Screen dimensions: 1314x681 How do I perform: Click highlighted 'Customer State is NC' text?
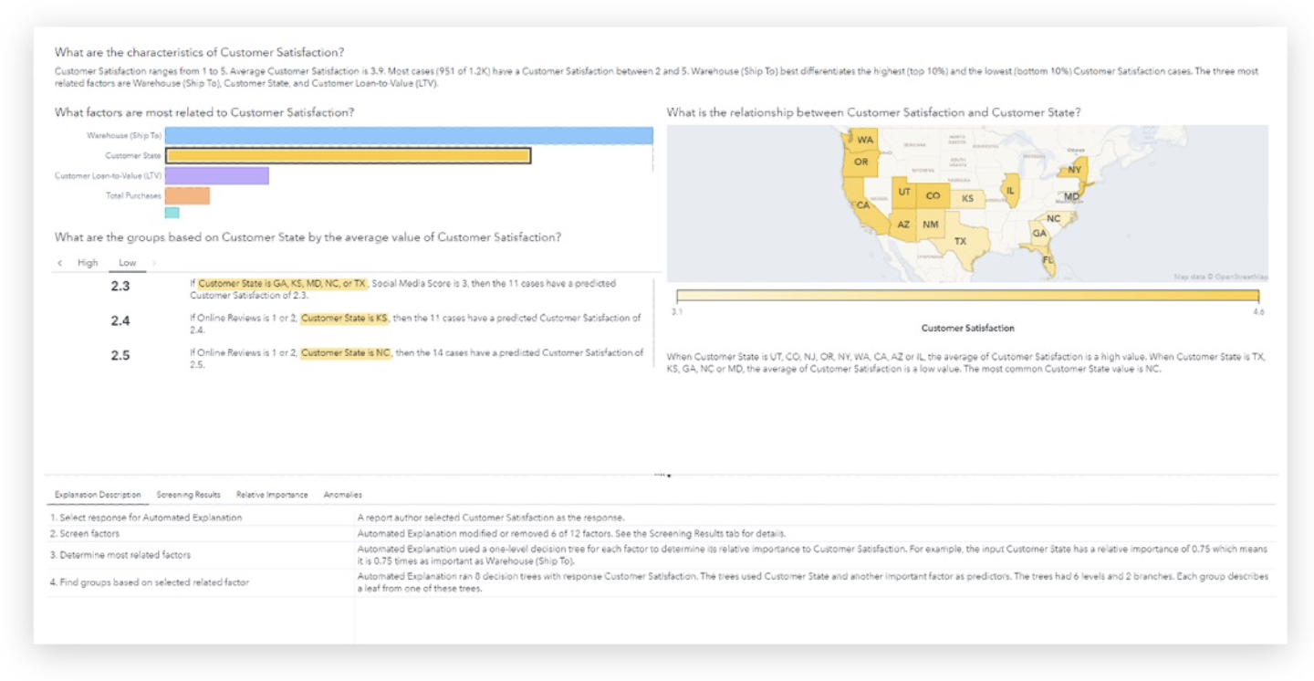tap(346, 353)
